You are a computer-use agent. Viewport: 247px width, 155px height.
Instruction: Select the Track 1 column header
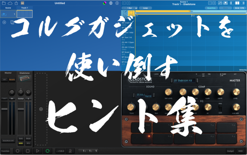tap(25, 8)
